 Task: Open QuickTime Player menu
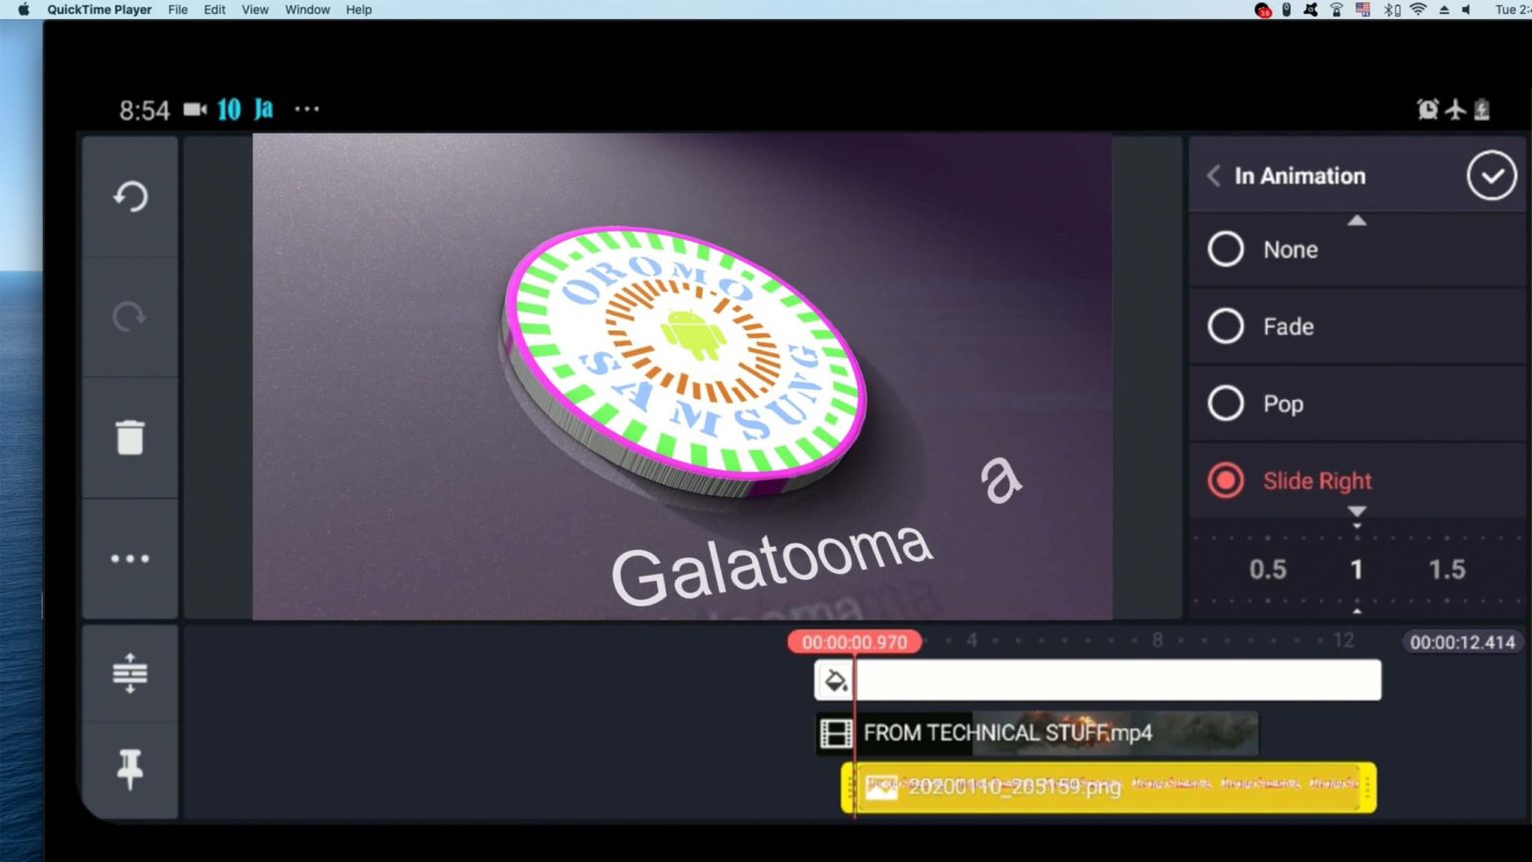(99, 9)
